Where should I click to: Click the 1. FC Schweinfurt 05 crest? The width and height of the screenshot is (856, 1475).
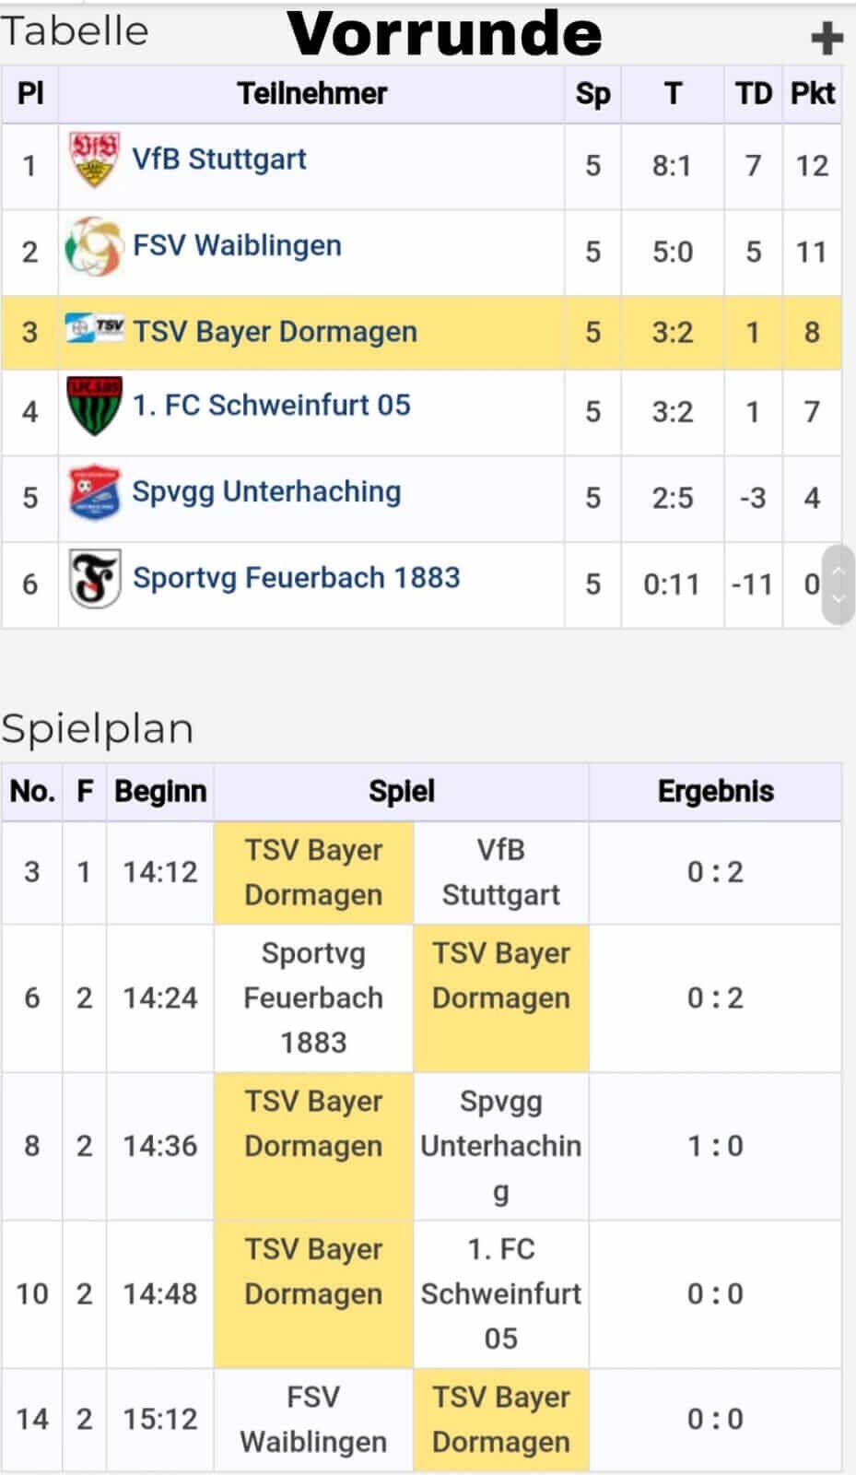[x=95, y=406]
